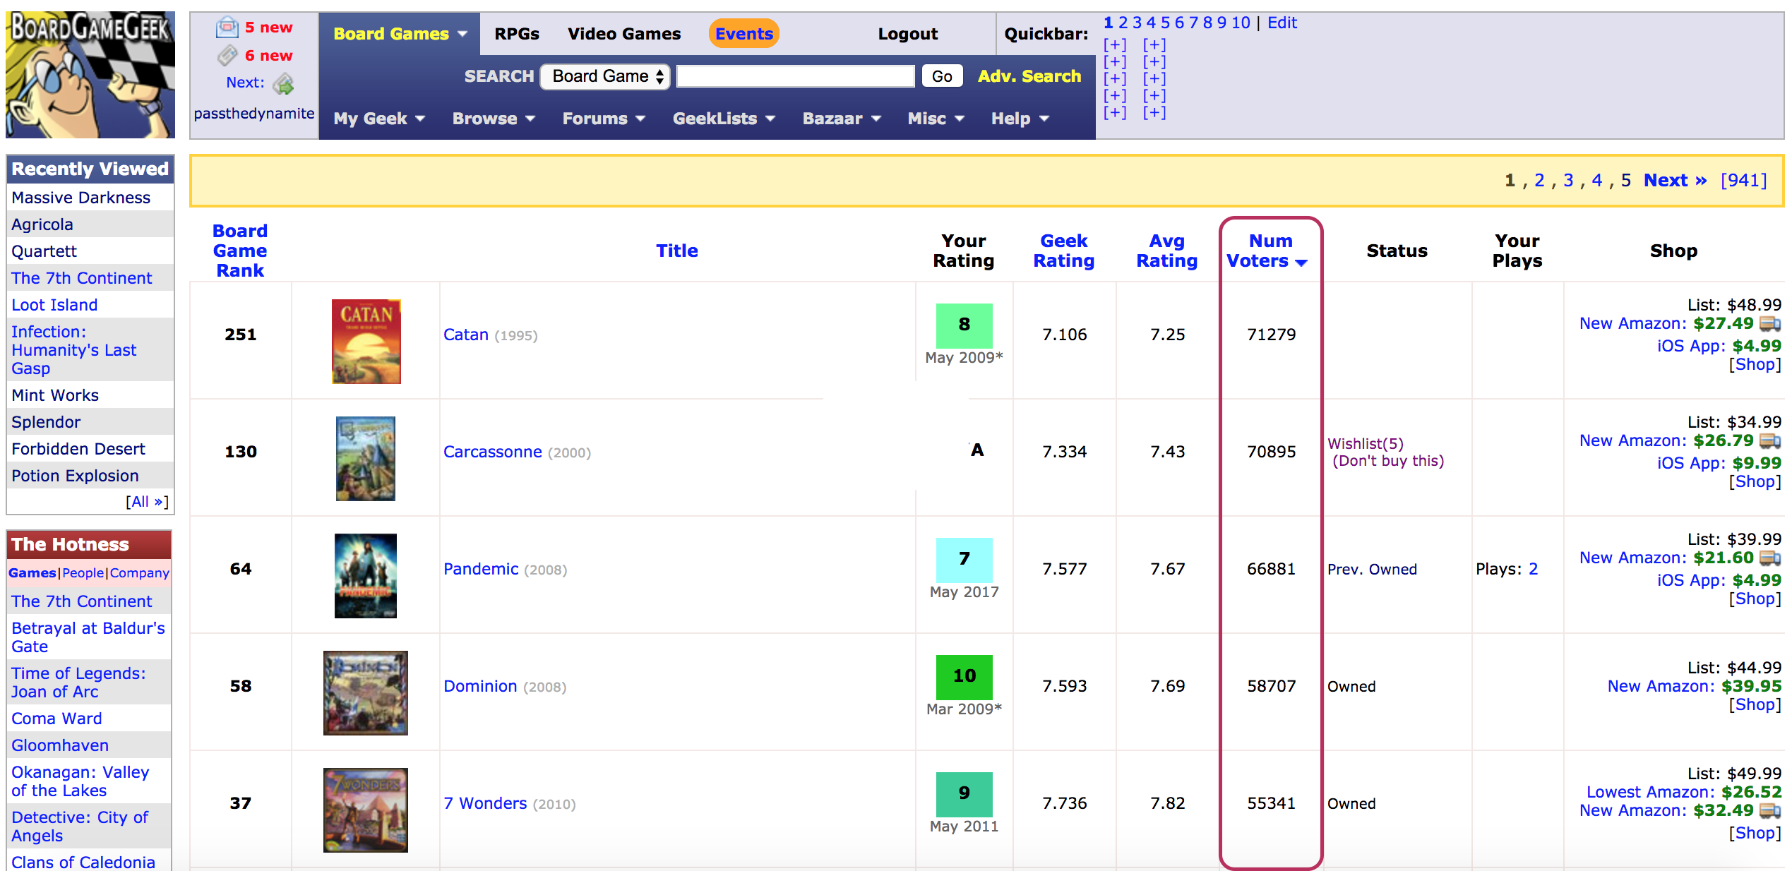
Task: Open the Pandemic title link
Action: (x=481, y=569)
